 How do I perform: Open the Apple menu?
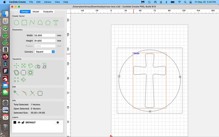tap(4, 2)
